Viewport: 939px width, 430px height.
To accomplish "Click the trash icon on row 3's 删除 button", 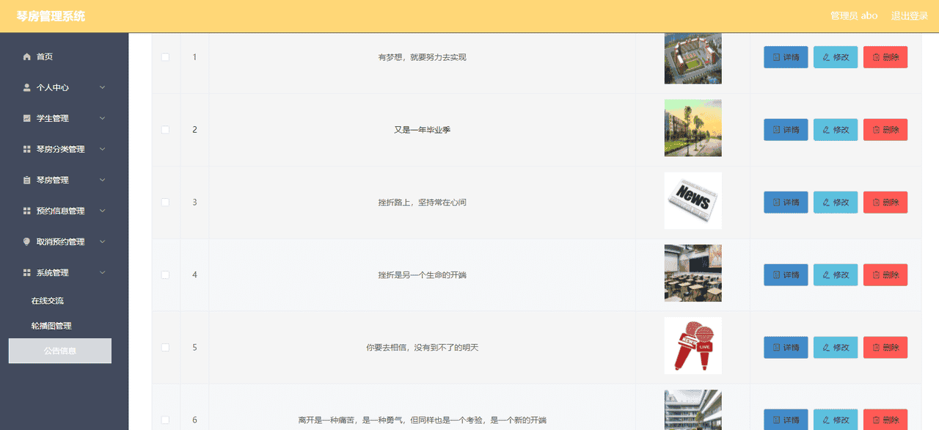I will [x=874, y=202].
